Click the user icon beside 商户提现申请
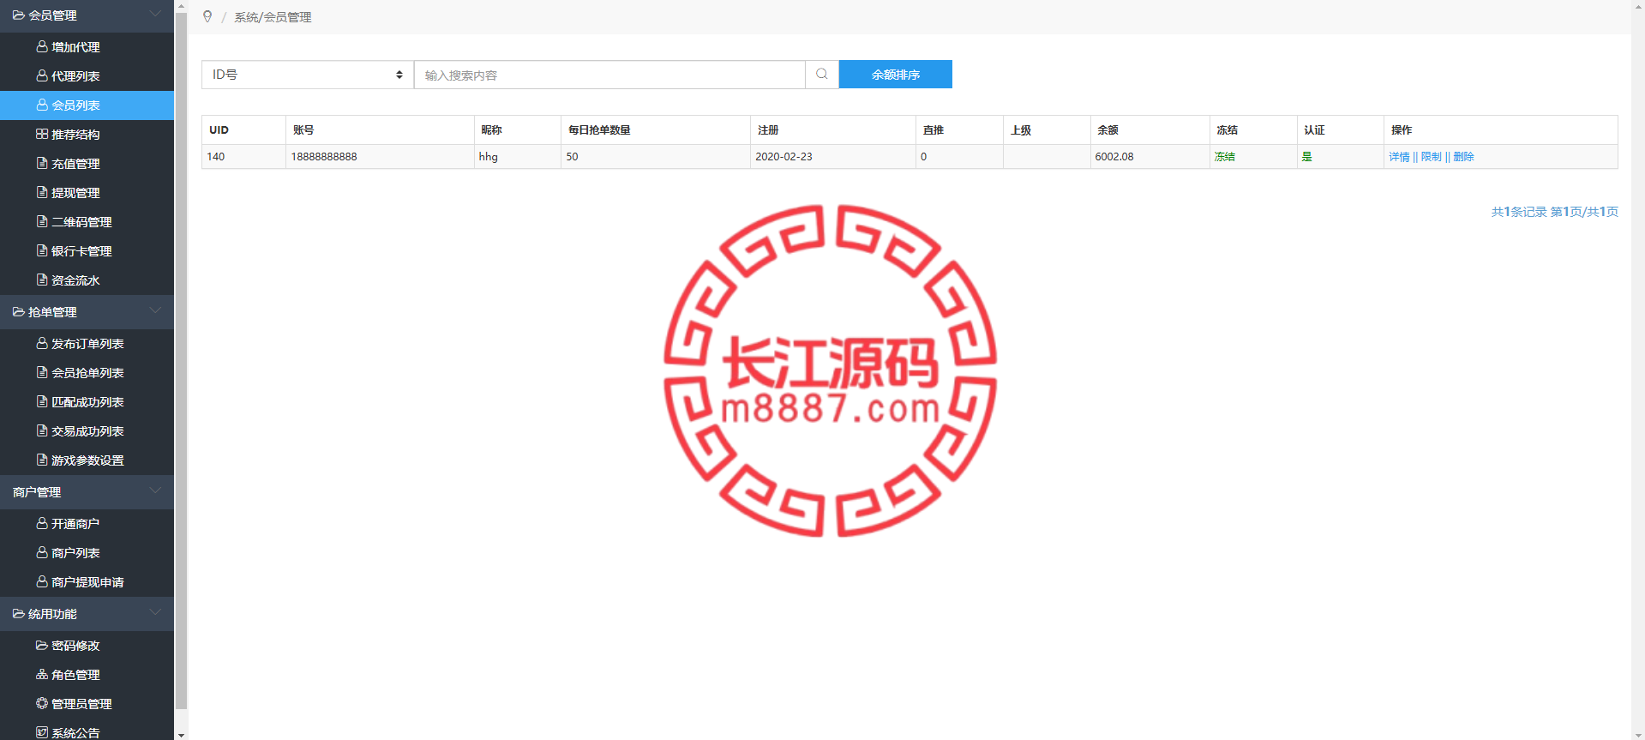 41,581
